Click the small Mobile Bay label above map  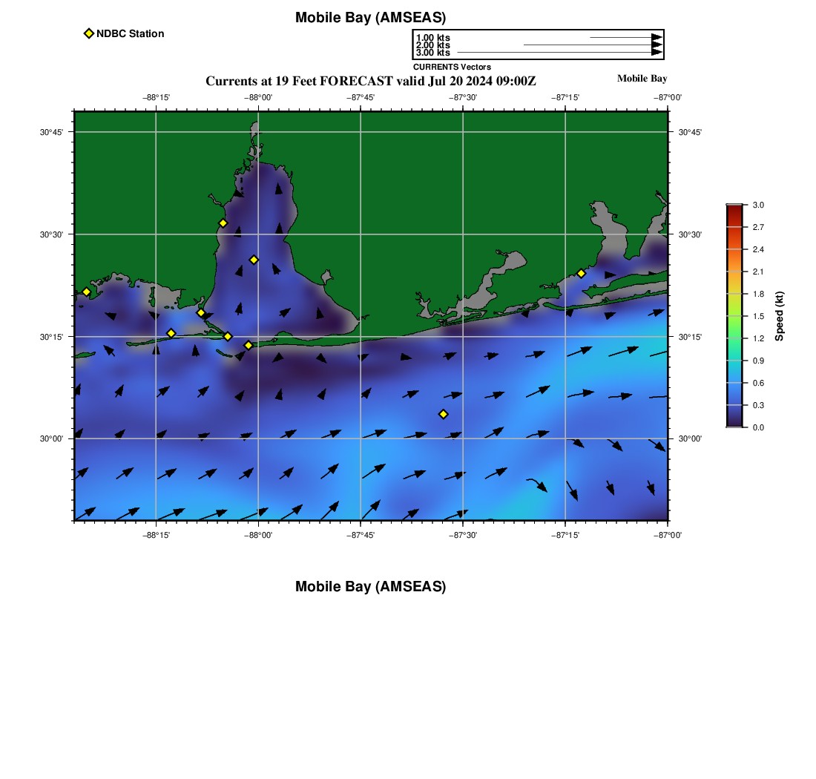point(642,79)
